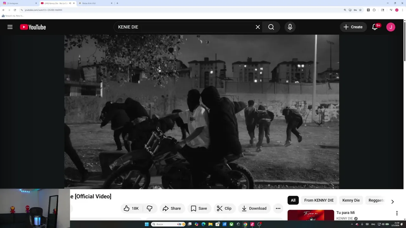
Task: Open the zoom magnifier in address bar
Action: coord(345,10)
